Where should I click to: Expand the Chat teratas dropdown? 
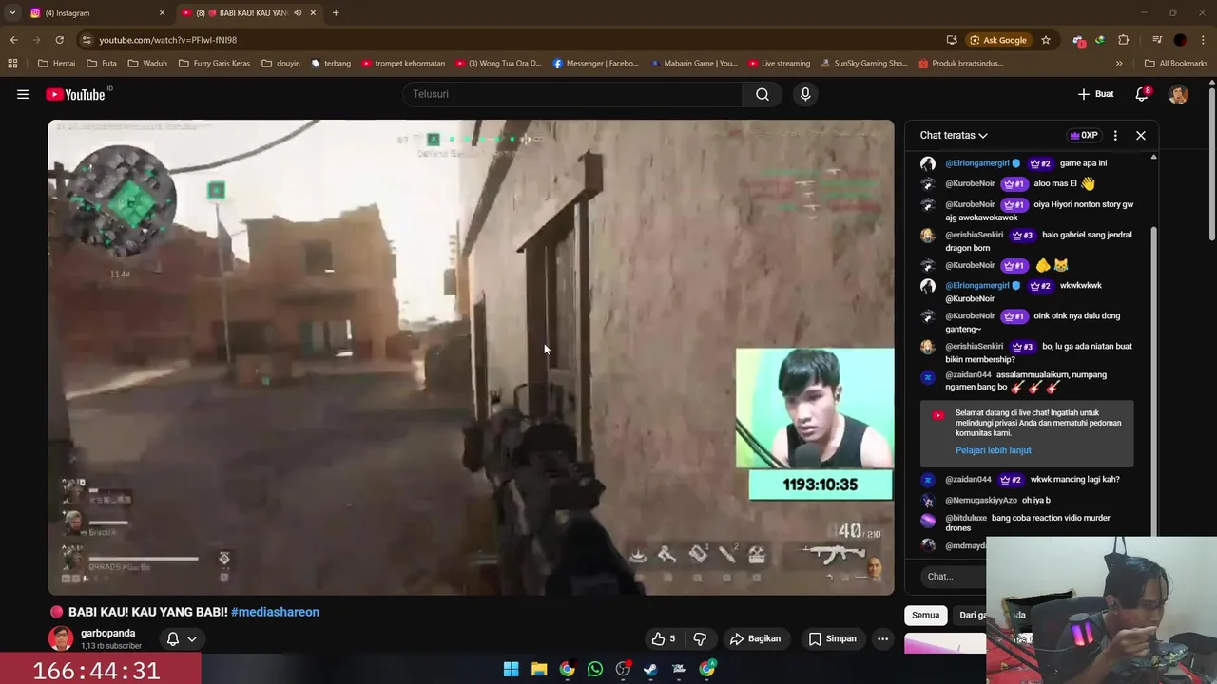[954, 135]
